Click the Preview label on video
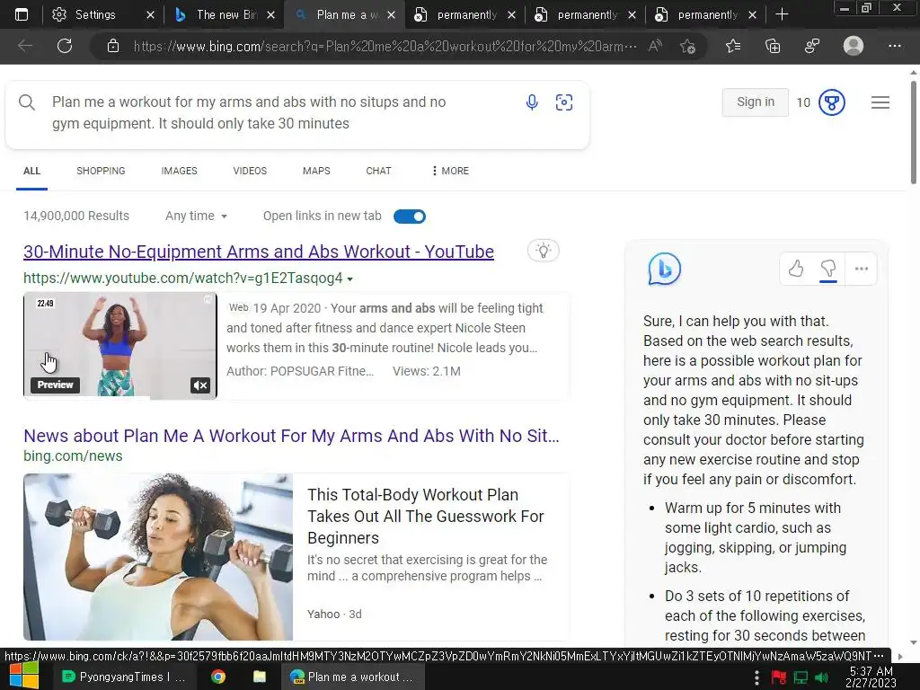The image size is (920, 690). tap(55, 385)
